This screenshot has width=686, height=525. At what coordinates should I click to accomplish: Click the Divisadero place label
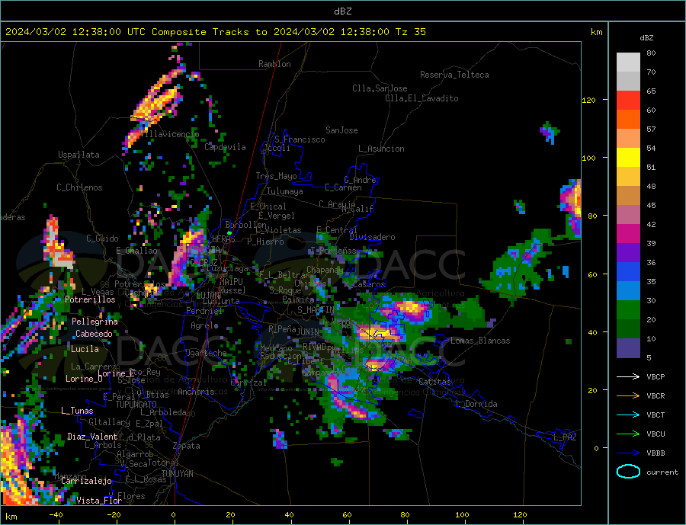tap(372, 237)
